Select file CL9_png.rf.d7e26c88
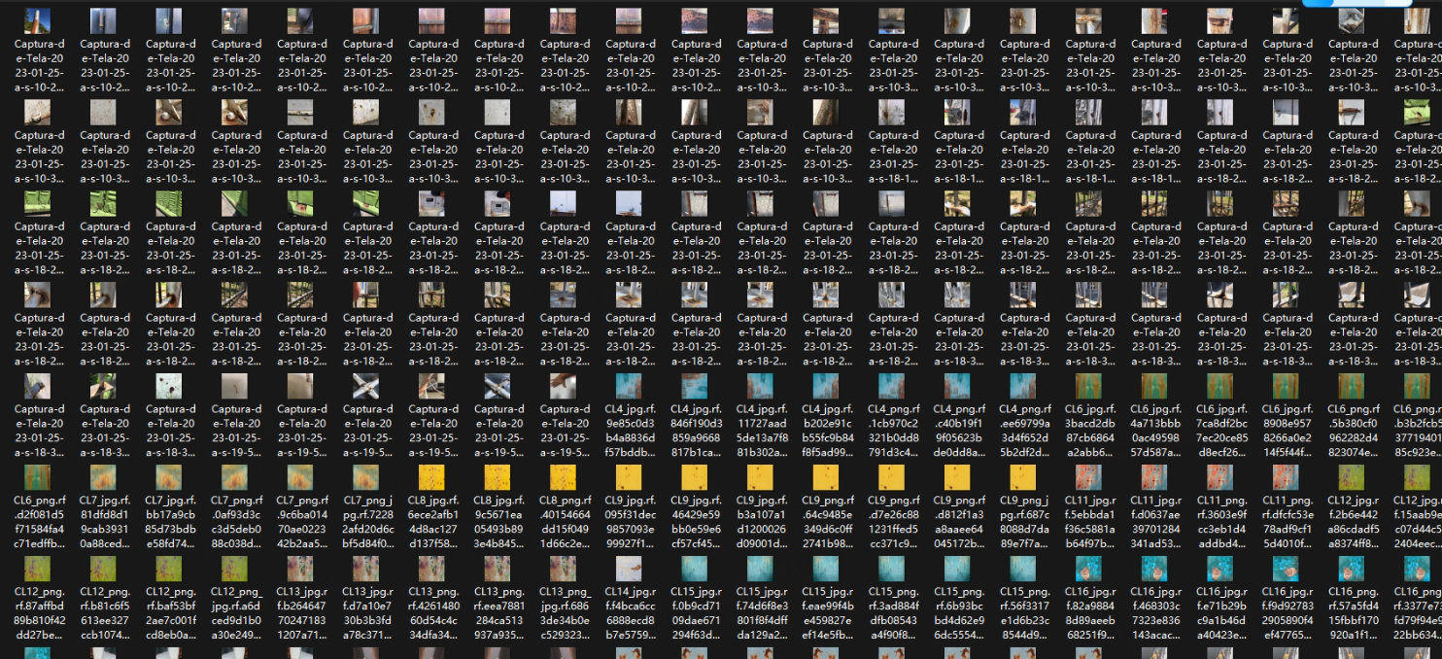 893,477
